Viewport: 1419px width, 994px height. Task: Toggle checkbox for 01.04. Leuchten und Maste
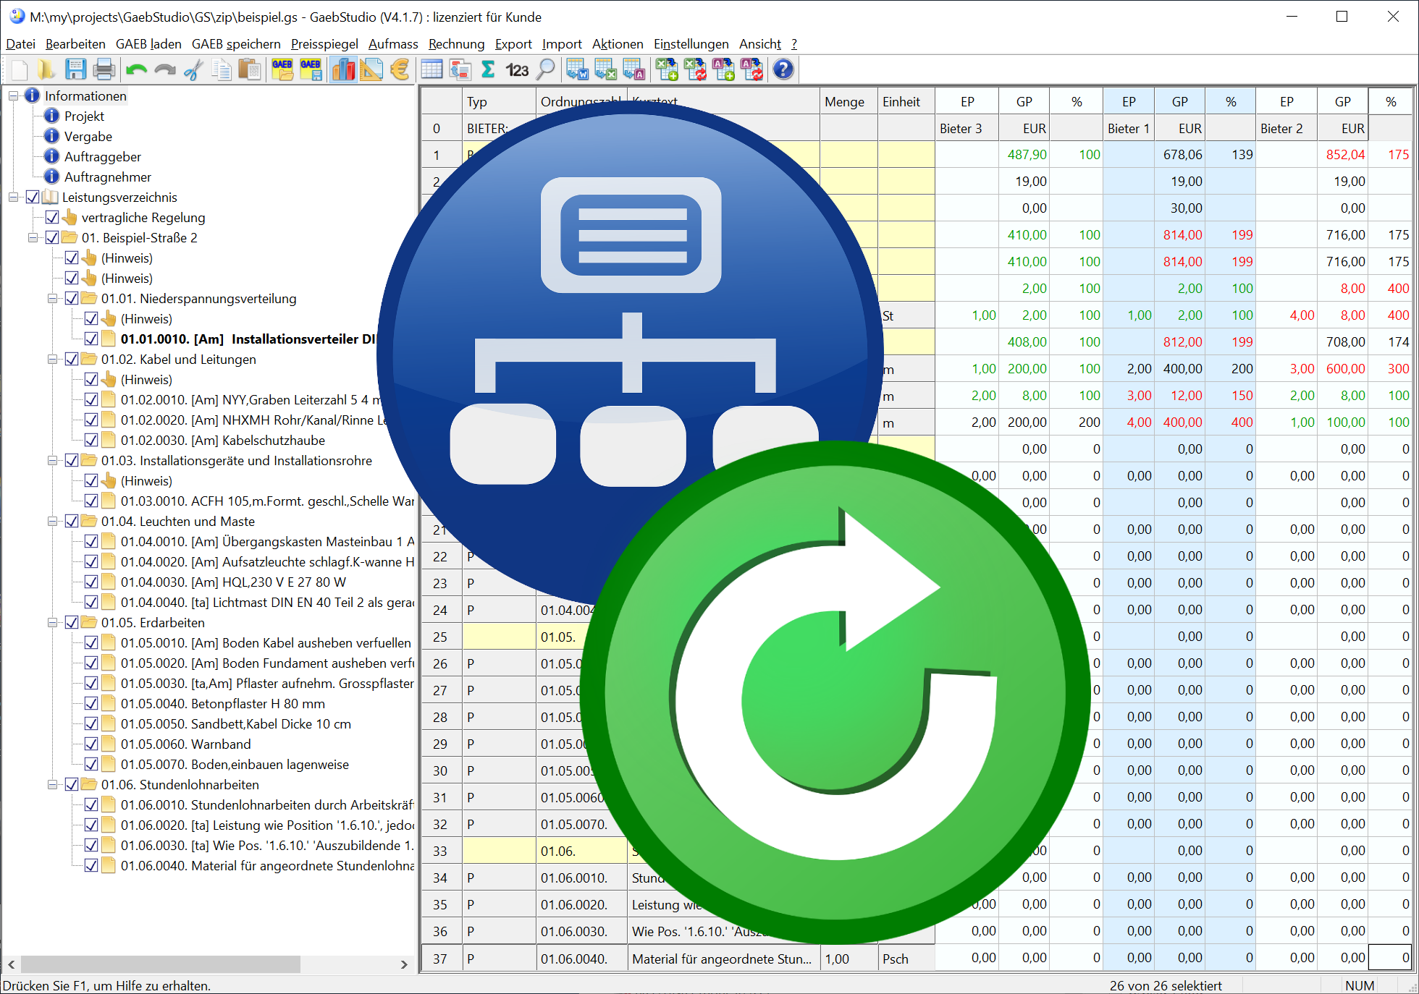72,521
